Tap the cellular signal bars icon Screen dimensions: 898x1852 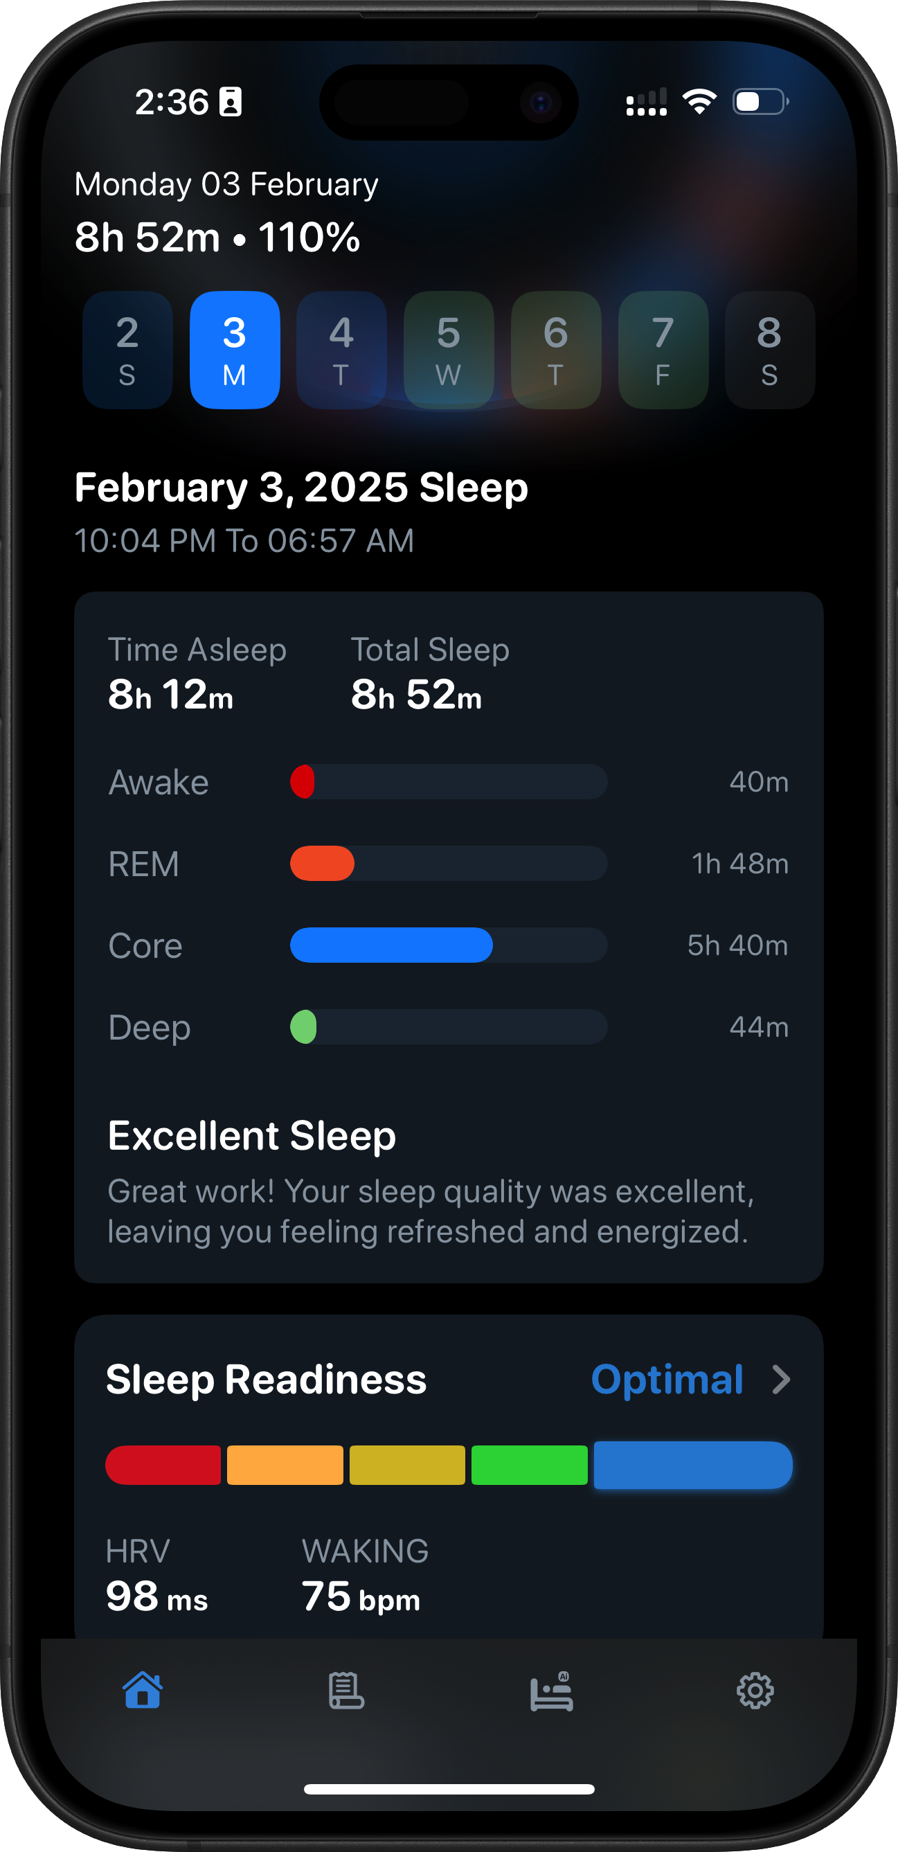click(643, 102)
